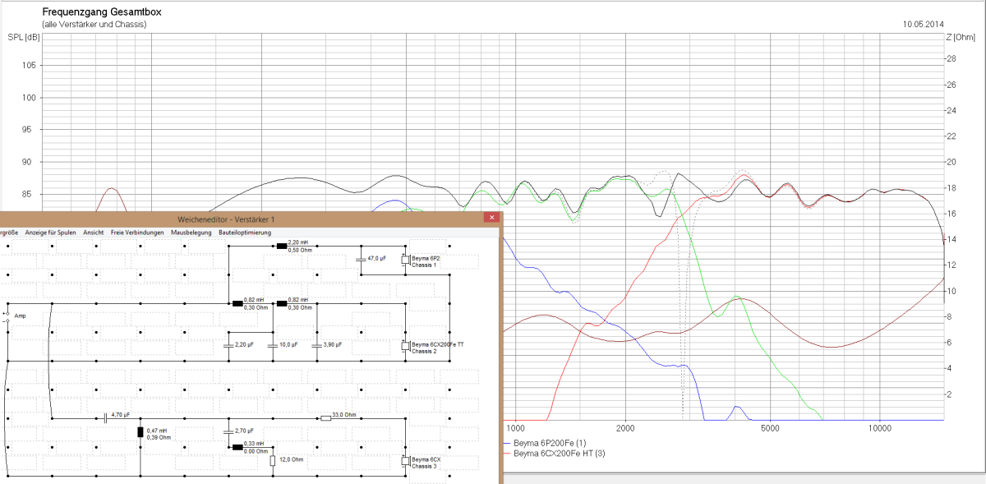
Task: Select the 2,20 mH inductor symbol
Action: pos(281,245)
